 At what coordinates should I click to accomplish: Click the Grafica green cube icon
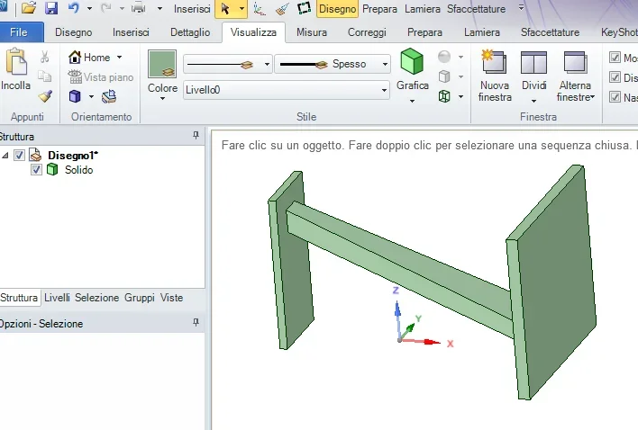[412, 63]
